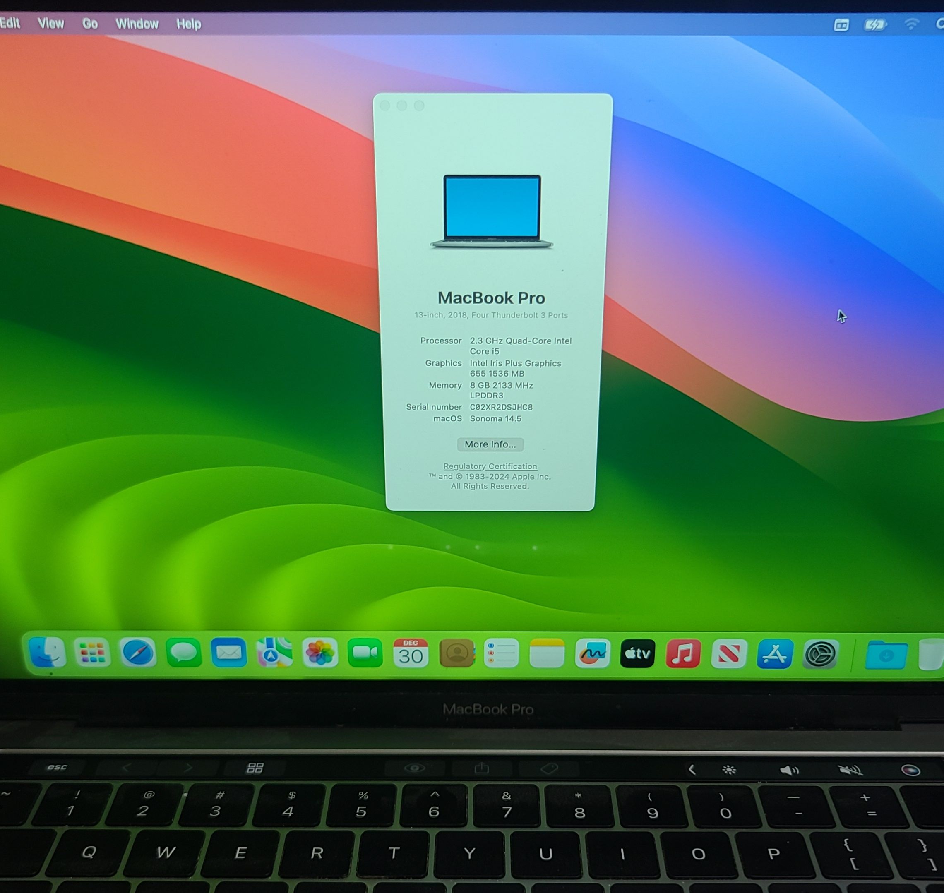Image resolution: width=944 pixels, height=893 pixels.
Task: Launch Reminders from the Dock
Action: point(501,653)
